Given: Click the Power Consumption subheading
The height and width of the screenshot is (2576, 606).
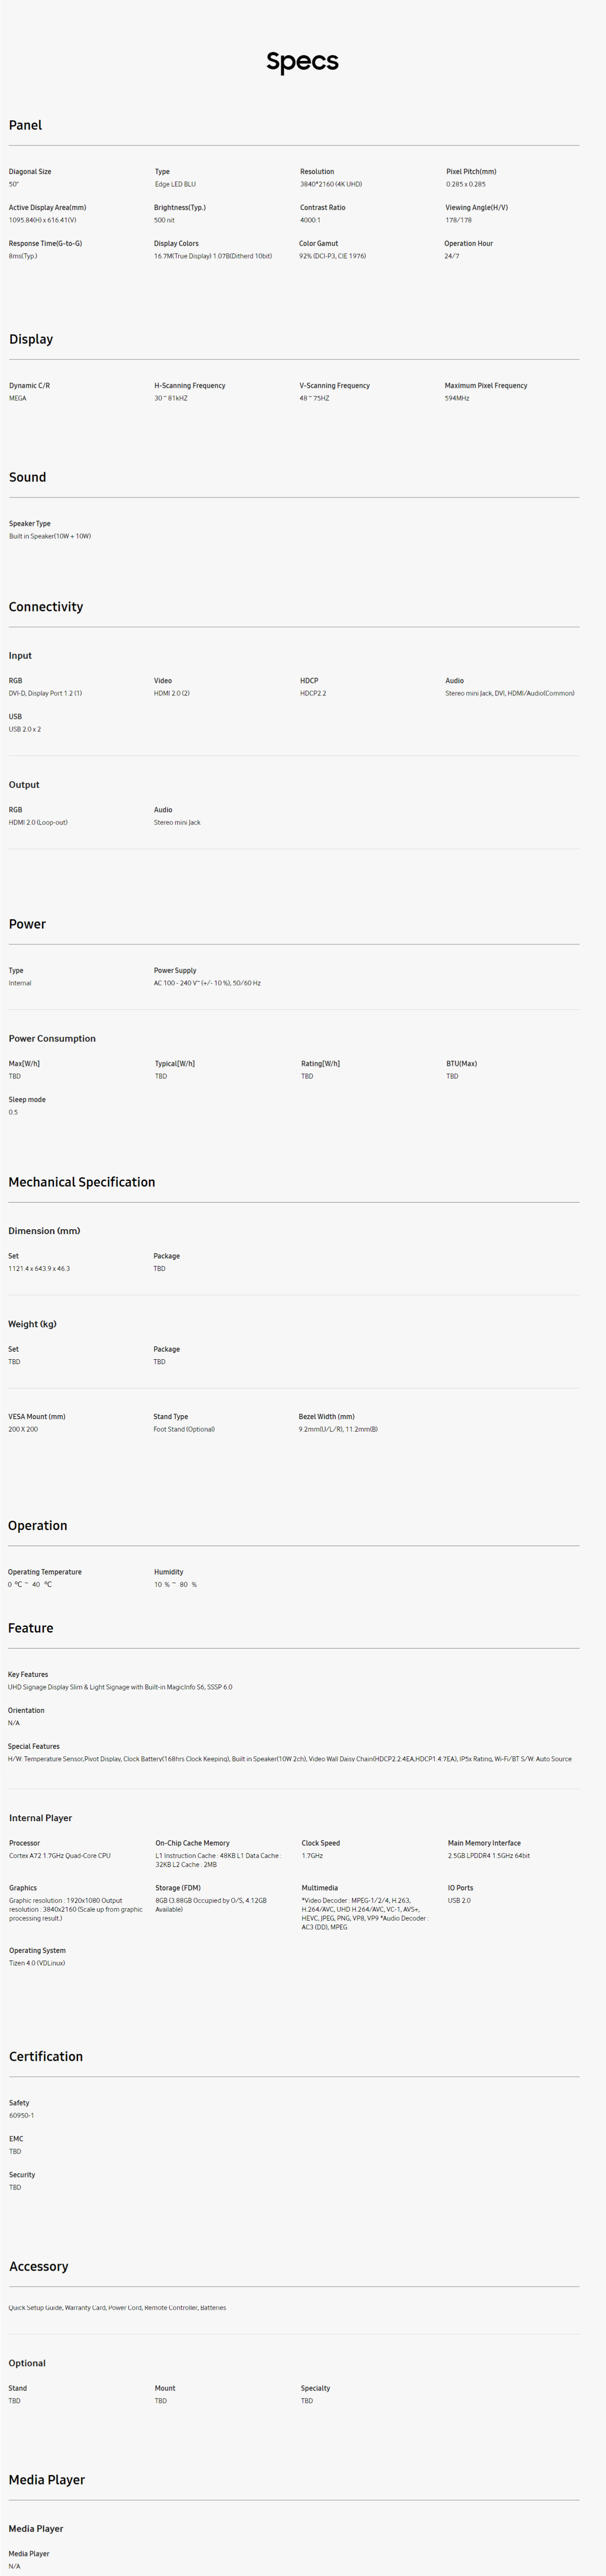Looking at the screenshot, I should click(52, 1038).
